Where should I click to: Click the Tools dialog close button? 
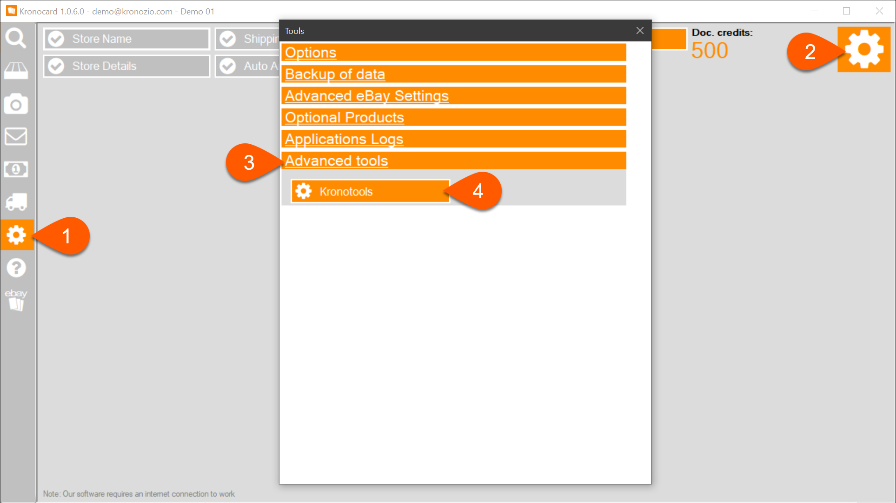point(640,30)
